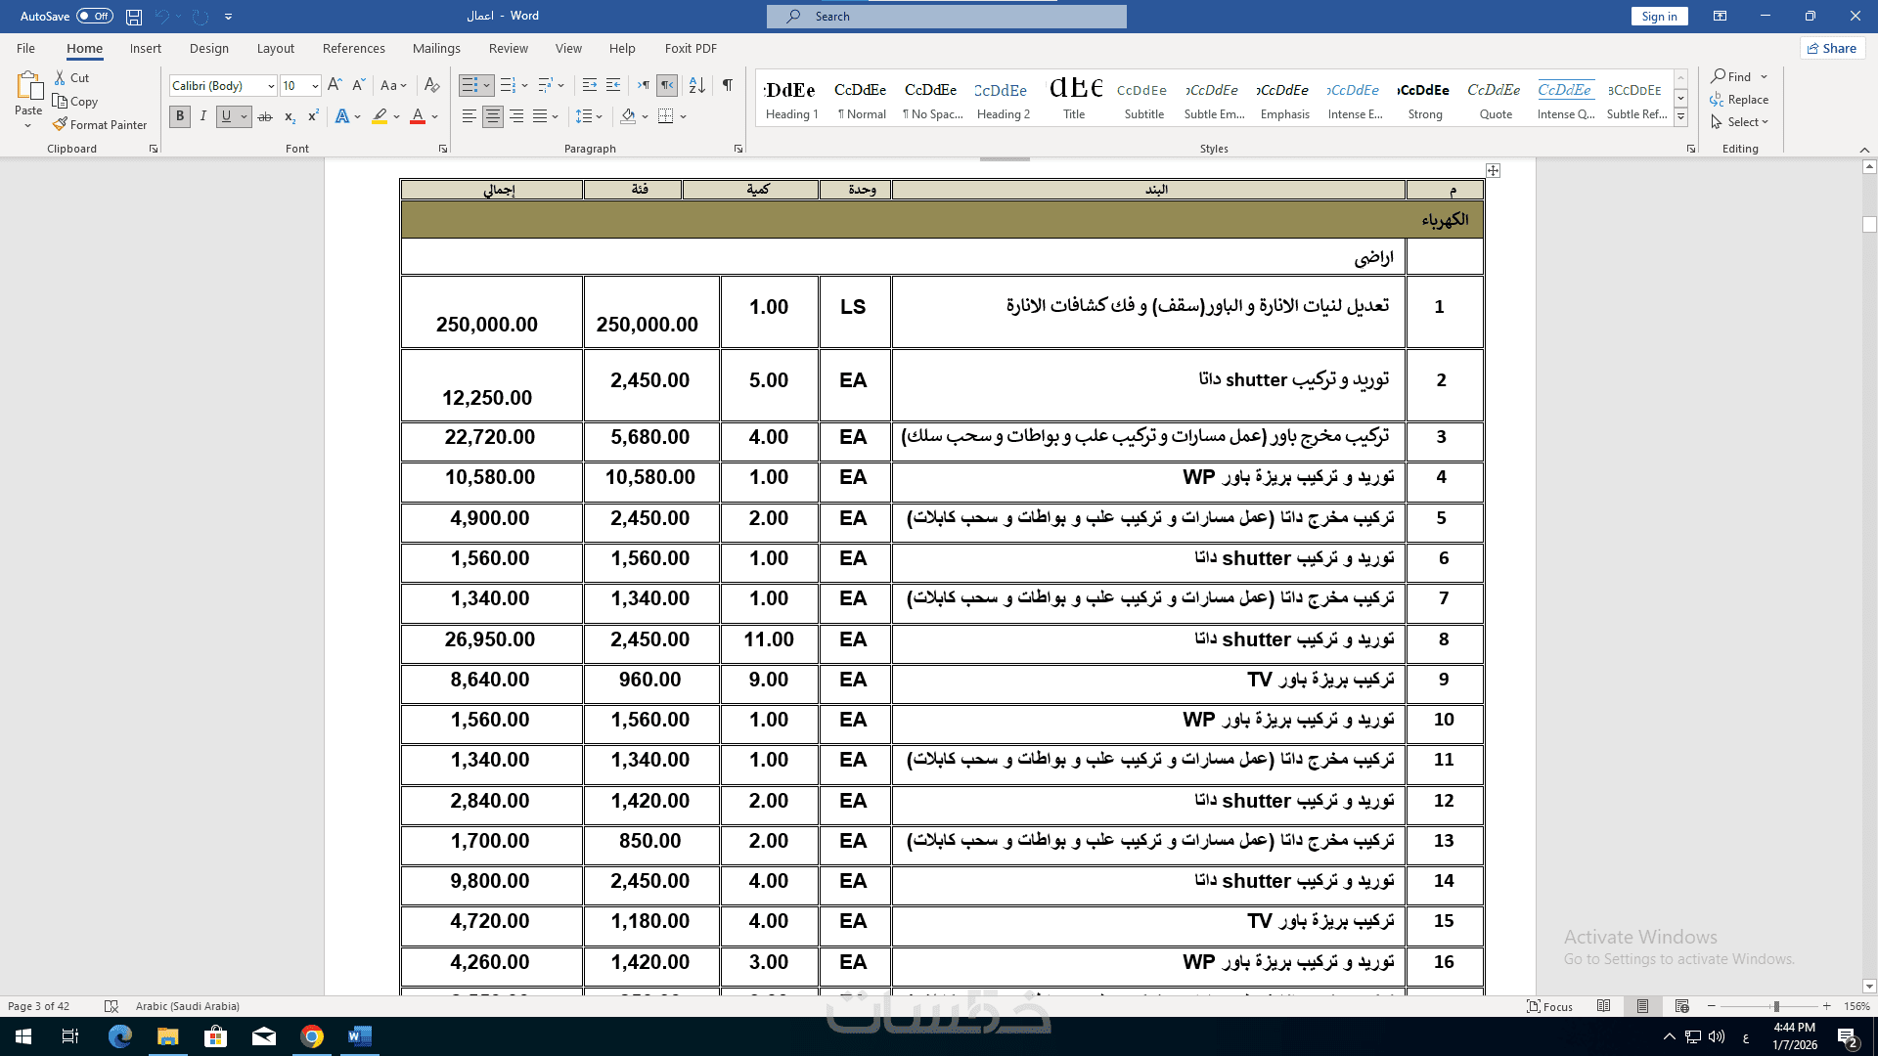Apply superscript formatting
This screenshot has width=1878, height=1056.
313,116
